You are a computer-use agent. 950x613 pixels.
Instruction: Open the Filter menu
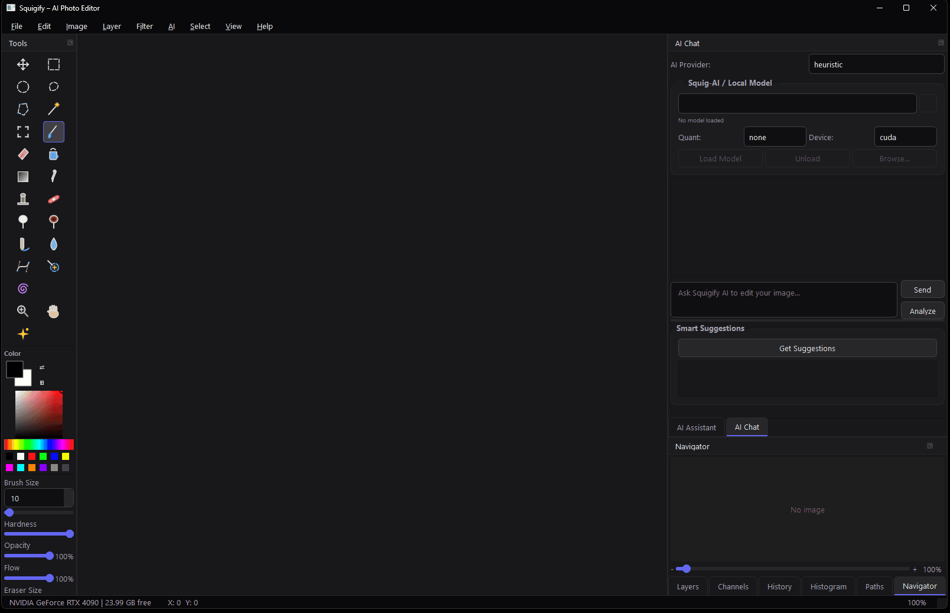point(144,26)
